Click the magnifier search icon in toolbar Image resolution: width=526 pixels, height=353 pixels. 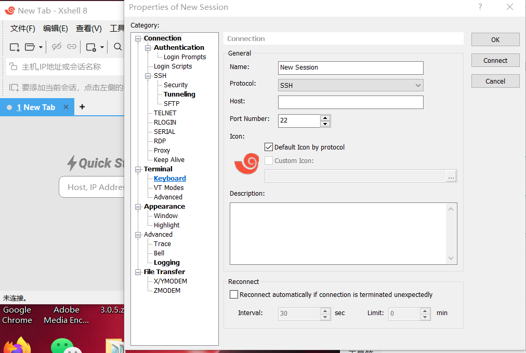tap(118, 47)
